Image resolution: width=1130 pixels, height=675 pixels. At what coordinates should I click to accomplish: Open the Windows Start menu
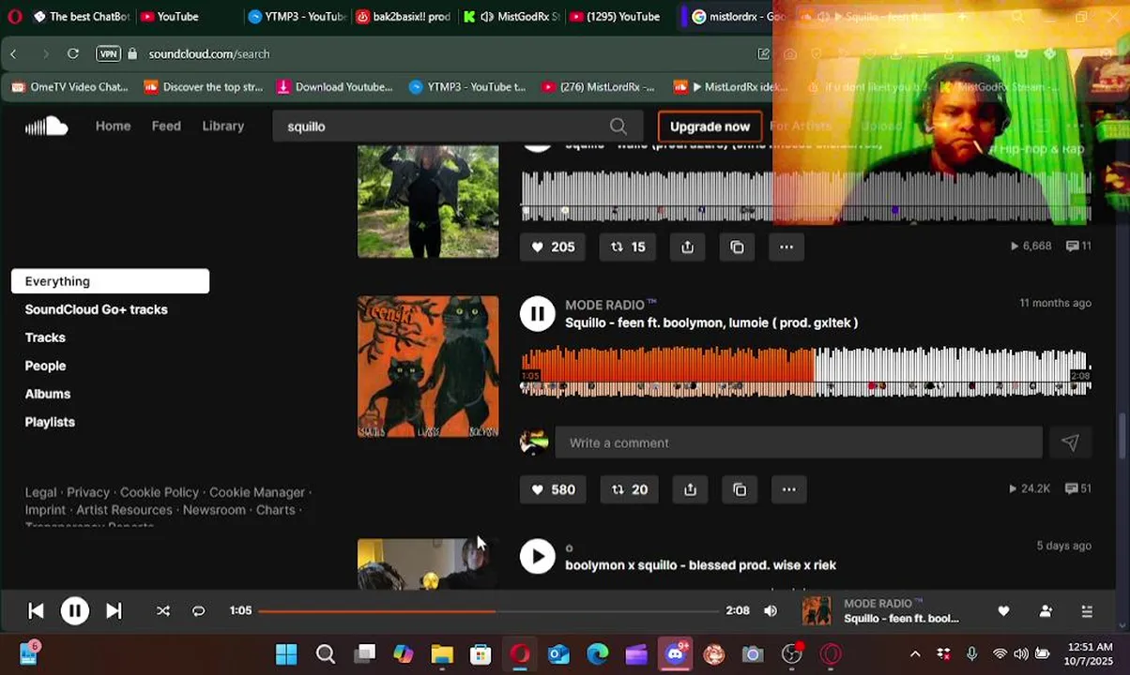point(286,654)
